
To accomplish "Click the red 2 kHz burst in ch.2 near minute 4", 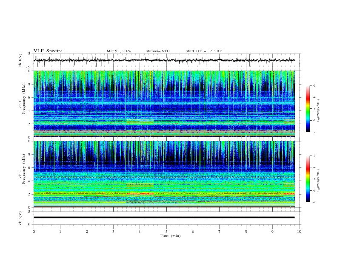I will click(x=140, y=194).
